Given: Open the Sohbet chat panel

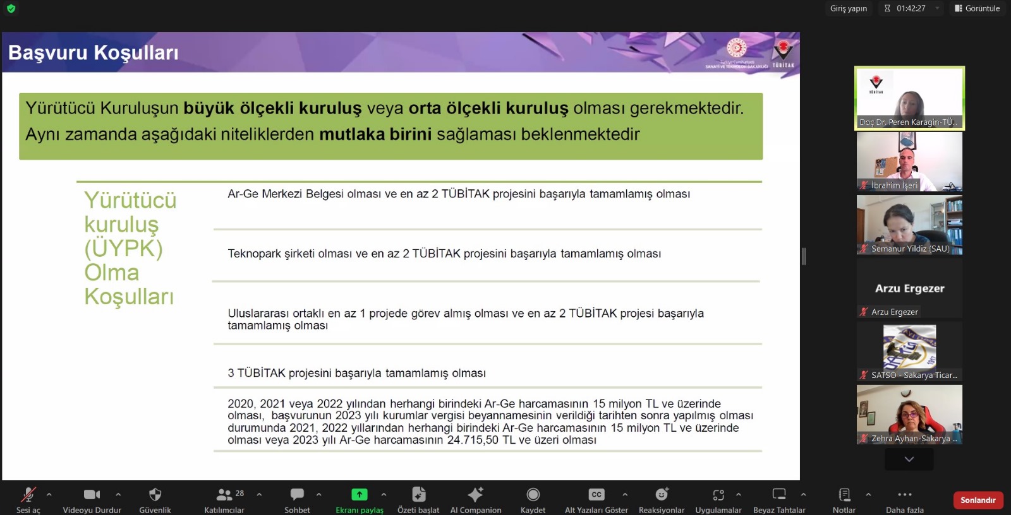Looking at the screenshot, I should pos(297,495).
